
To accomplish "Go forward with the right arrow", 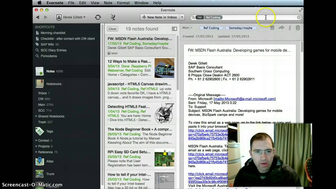I will click(x=46, y=17).
